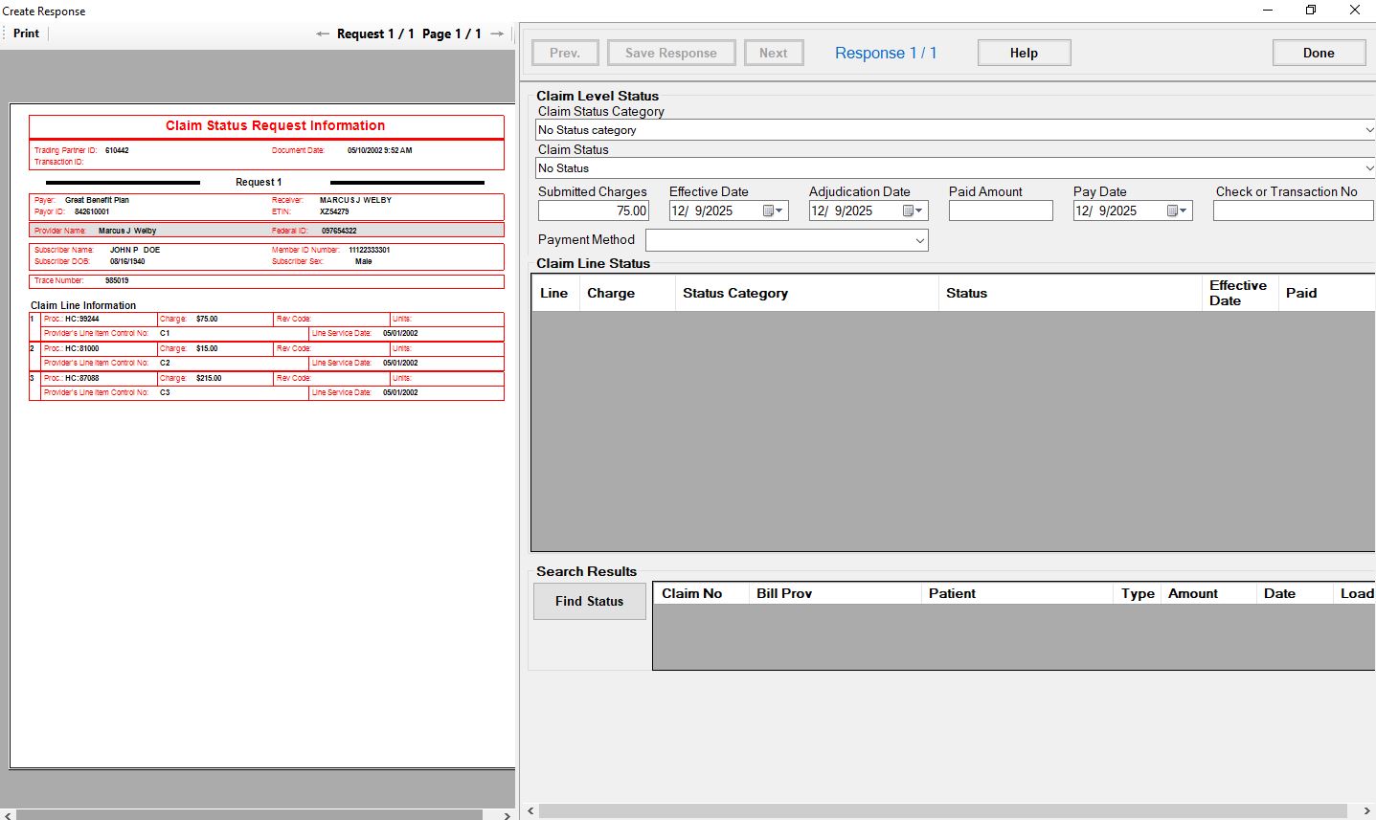
Task: Click the Date column header in Search Results
Action: [x=1295, y=593]
